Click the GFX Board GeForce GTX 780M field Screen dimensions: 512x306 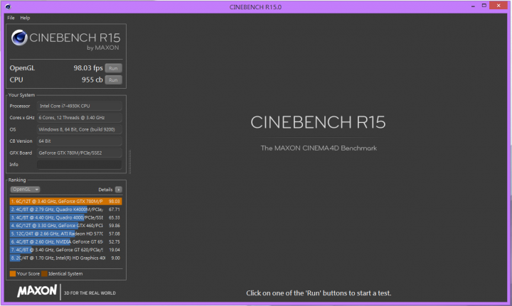pyautogui.click(x=80, y=153)
